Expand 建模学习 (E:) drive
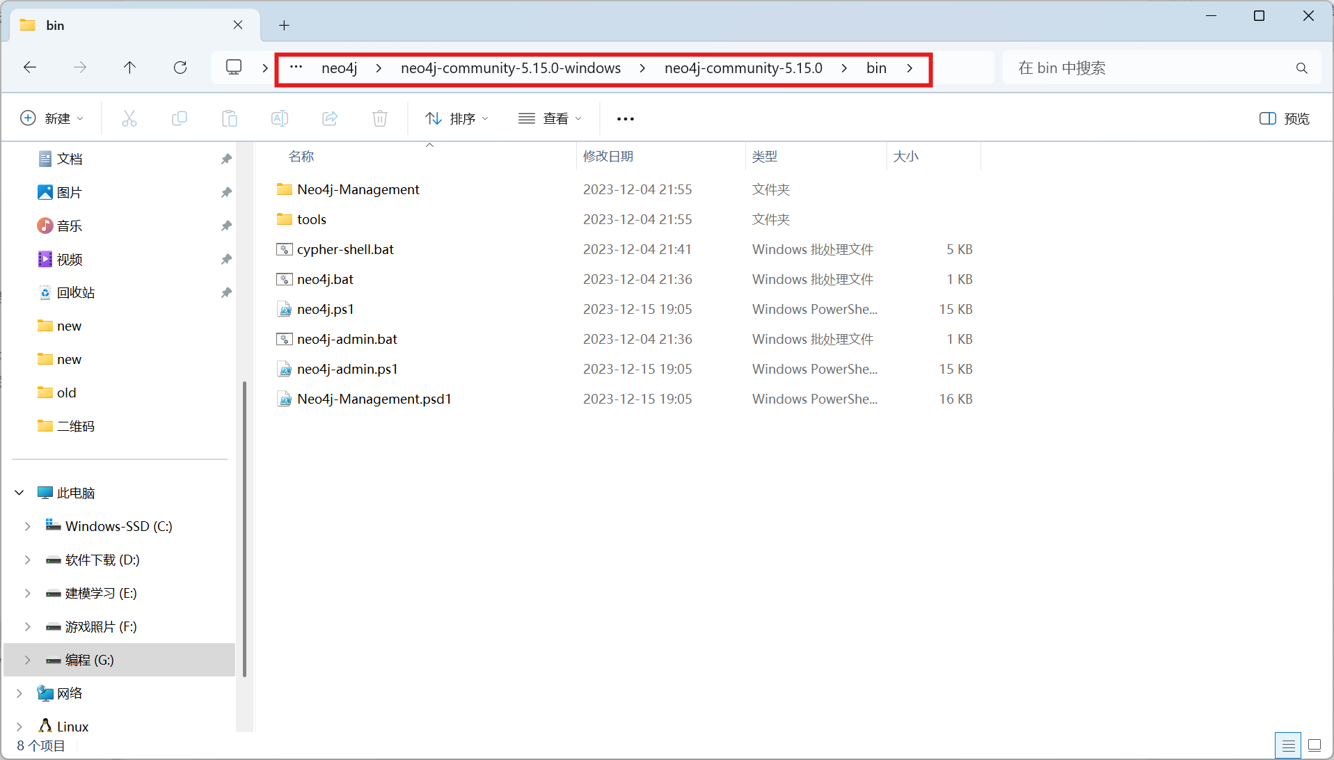The height and width of the screenshot is (760, 1334). pyautogui.click(x=28, y=593)
